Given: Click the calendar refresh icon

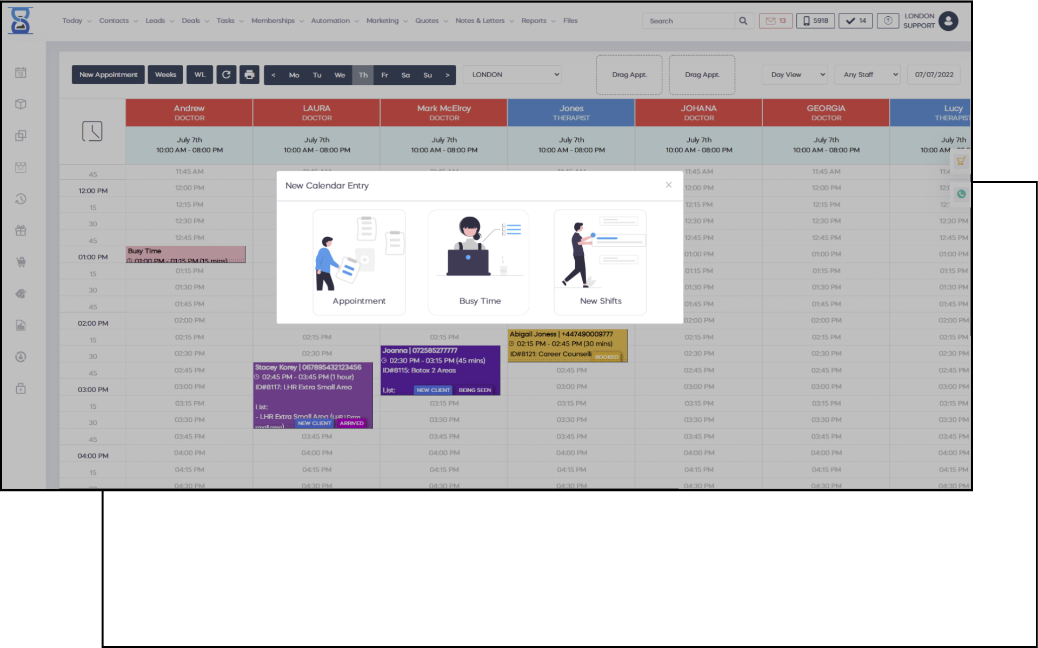Looking at the screenshot, I should point(227,75).
